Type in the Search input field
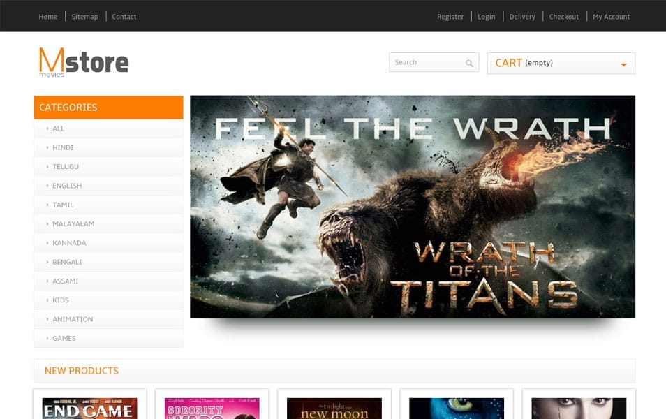 tap(426, 63)
